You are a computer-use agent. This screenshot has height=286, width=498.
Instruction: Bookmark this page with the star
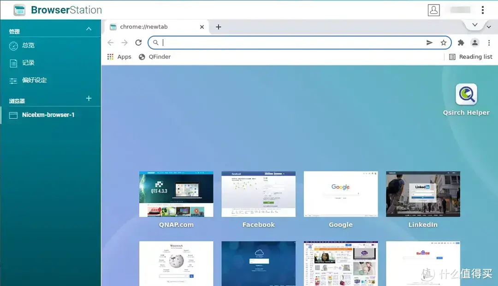pos(444,42)
